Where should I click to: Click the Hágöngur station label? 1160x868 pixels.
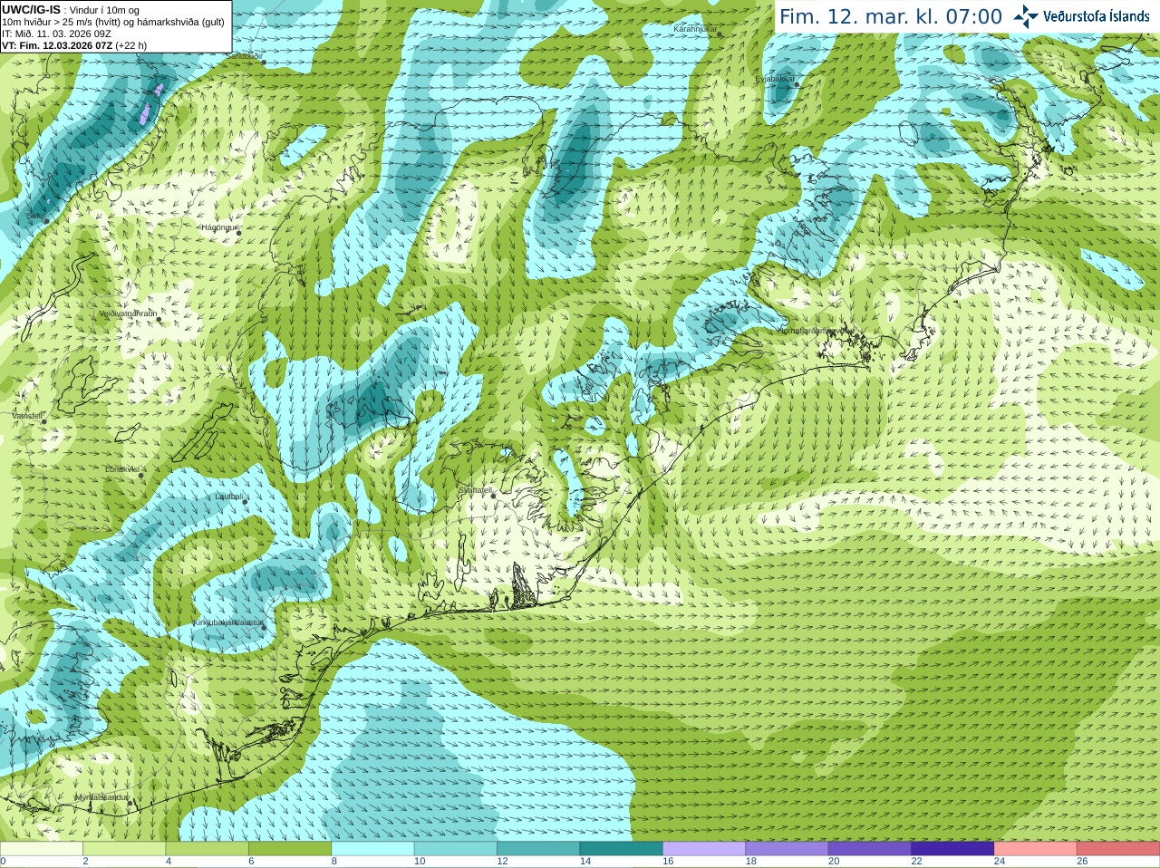(217, 227)
